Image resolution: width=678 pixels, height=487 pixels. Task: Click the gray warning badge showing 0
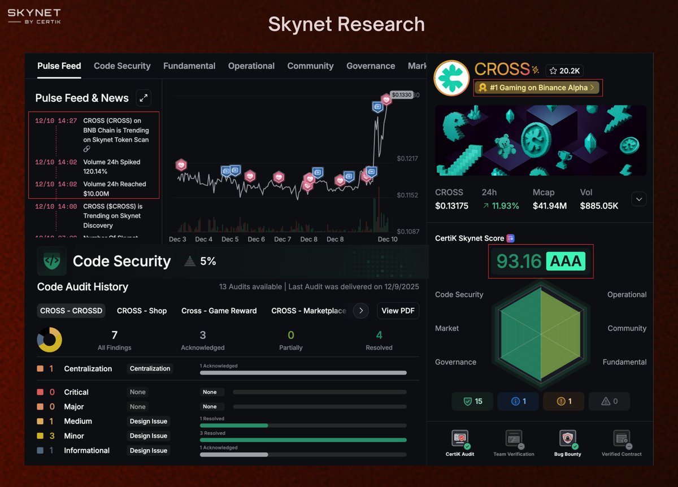609,401
